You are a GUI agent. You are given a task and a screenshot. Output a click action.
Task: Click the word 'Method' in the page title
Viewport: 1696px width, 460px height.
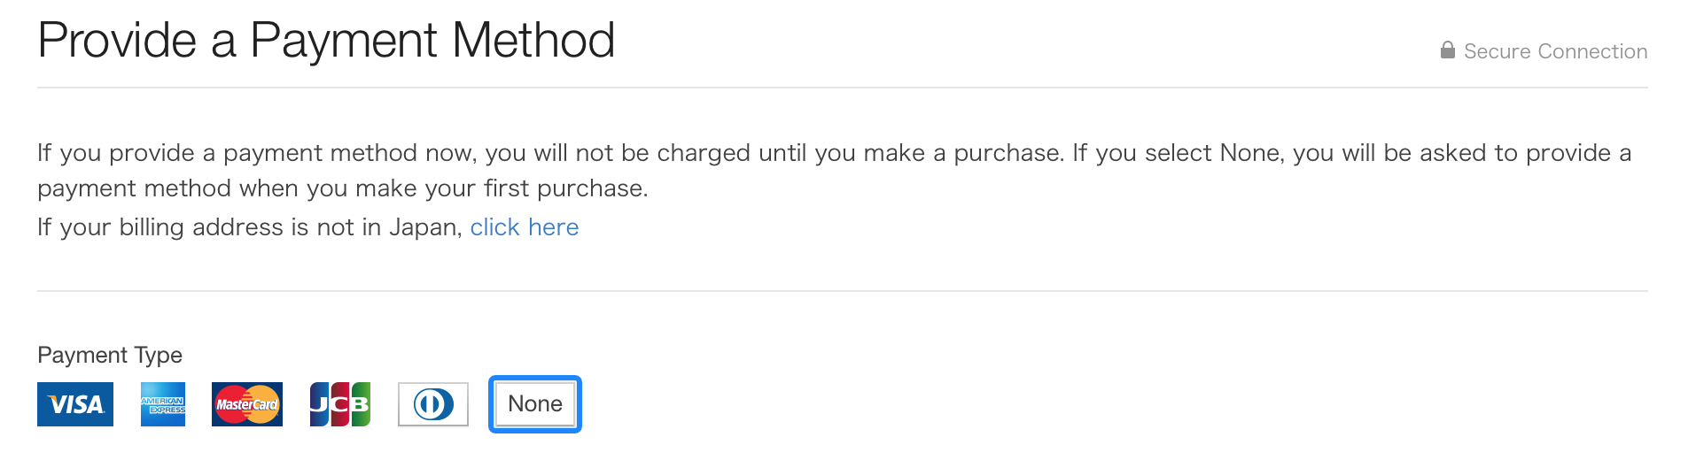tap(533, 41)
